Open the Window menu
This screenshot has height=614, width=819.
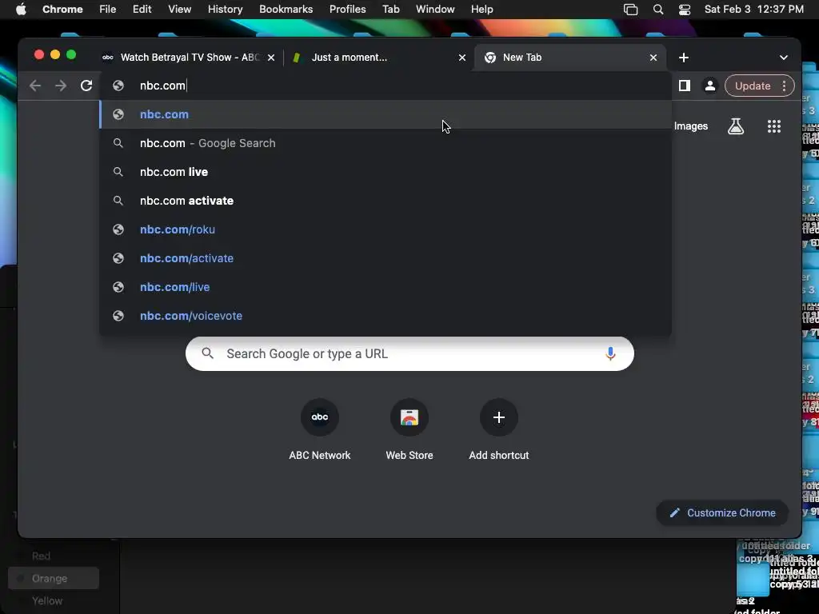point(435,10)
